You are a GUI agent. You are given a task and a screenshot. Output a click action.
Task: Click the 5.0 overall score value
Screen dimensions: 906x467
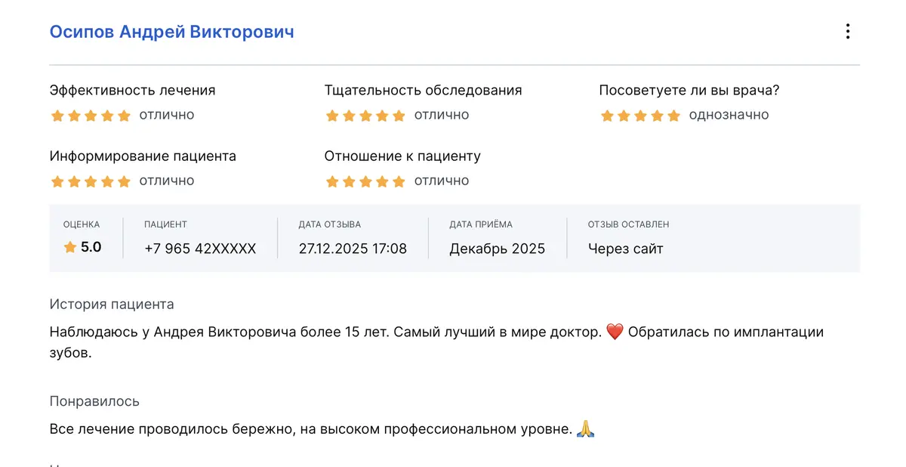point(91,247)
